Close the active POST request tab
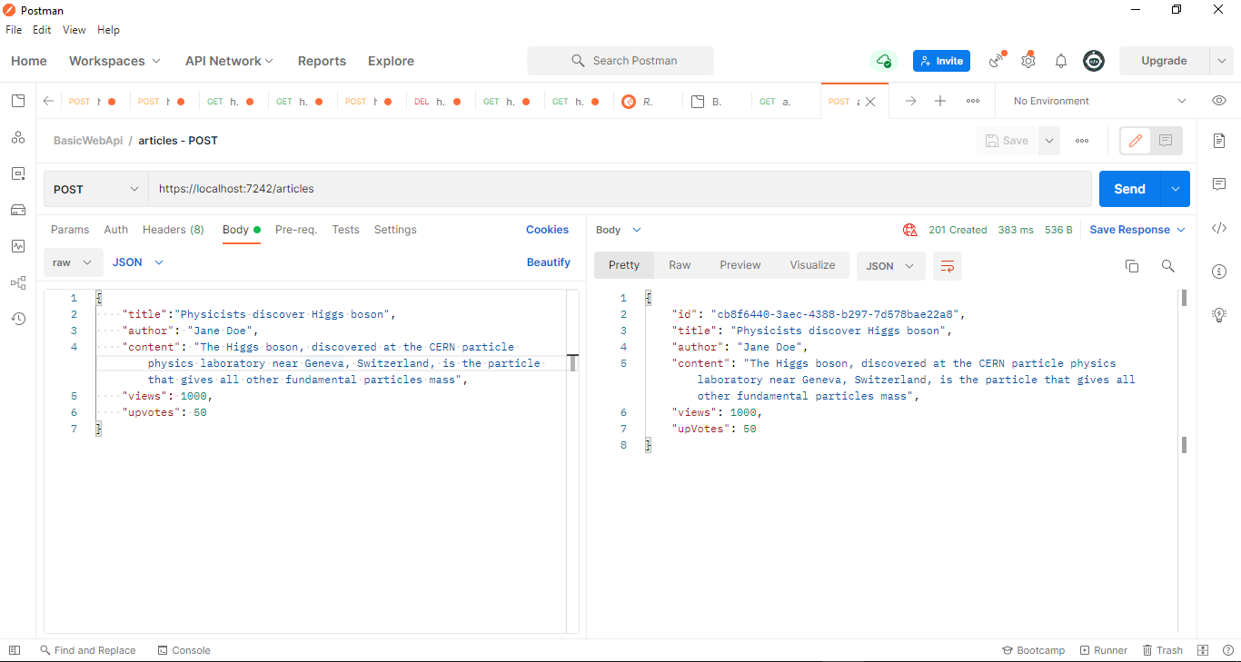The height and width of the screenshot is (662, 1241). (x=870, y=102)
